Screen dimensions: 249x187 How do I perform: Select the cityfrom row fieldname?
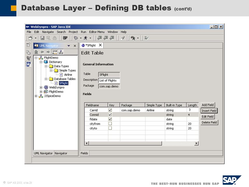tap(95, 124)
